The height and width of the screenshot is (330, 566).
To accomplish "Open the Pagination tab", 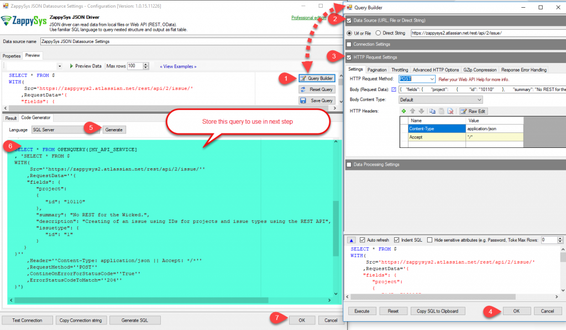I will pyautogui.click(x=377, y=70).
